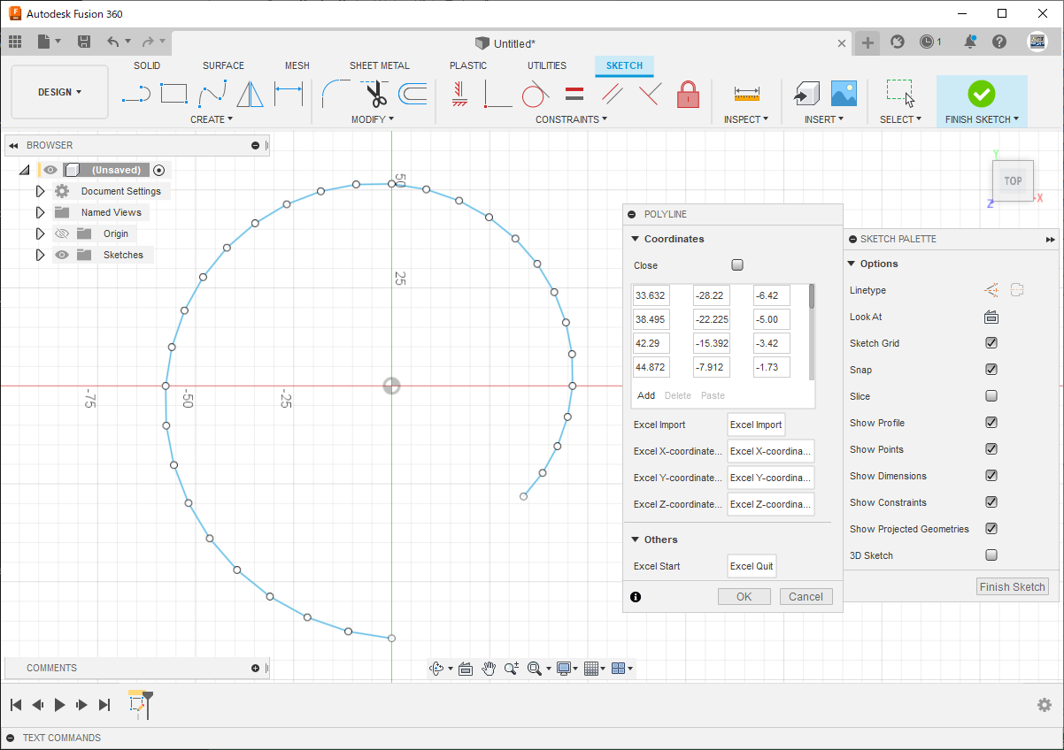The height and width of the screenshot is (750, 1064).
Task: Toggle visibility of the Origin folder
Action: point(61,234)
